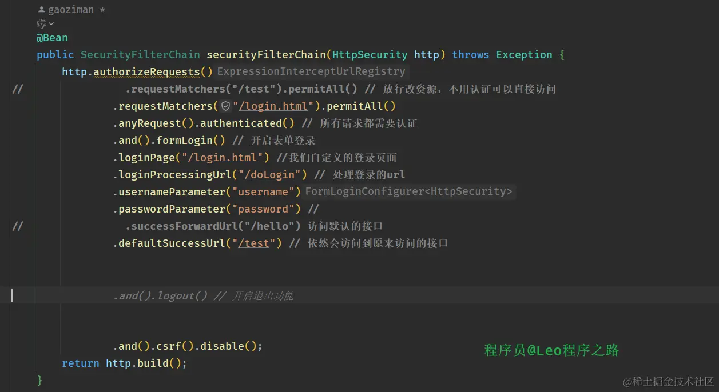Screen dimensions: 719x392
Task: Click the disable() call
Action: [228, 346]
